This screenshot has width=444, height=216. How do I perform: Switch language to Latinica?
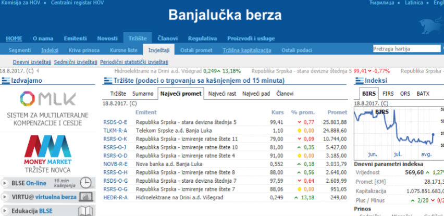point(414,3)
